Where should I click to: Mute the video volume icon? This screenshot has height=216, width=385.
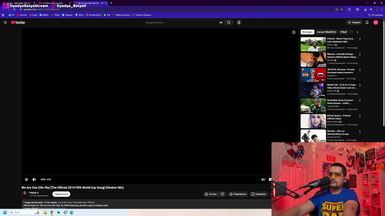pyautogui.click(x=34, y=179)
